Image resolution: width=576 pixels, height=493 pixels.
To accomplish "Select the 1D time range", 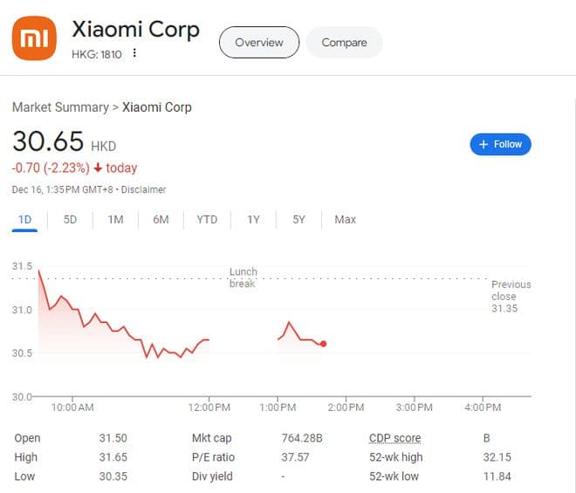I will click(x=25, y=220).
